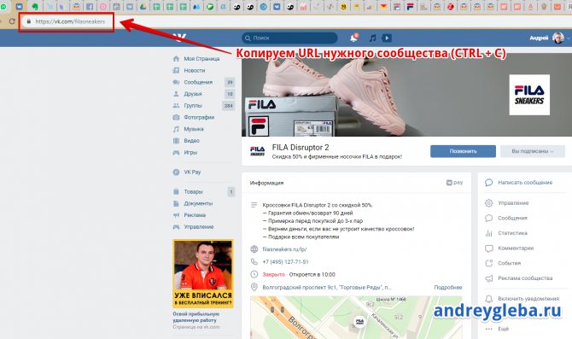
Task: Open Видео in left menu
Action: pyautogui.click(x=191, y=141)
